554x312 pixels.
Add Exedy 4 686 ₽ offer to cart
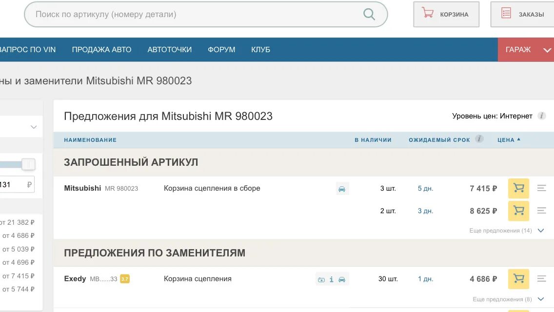coord(518,279)
